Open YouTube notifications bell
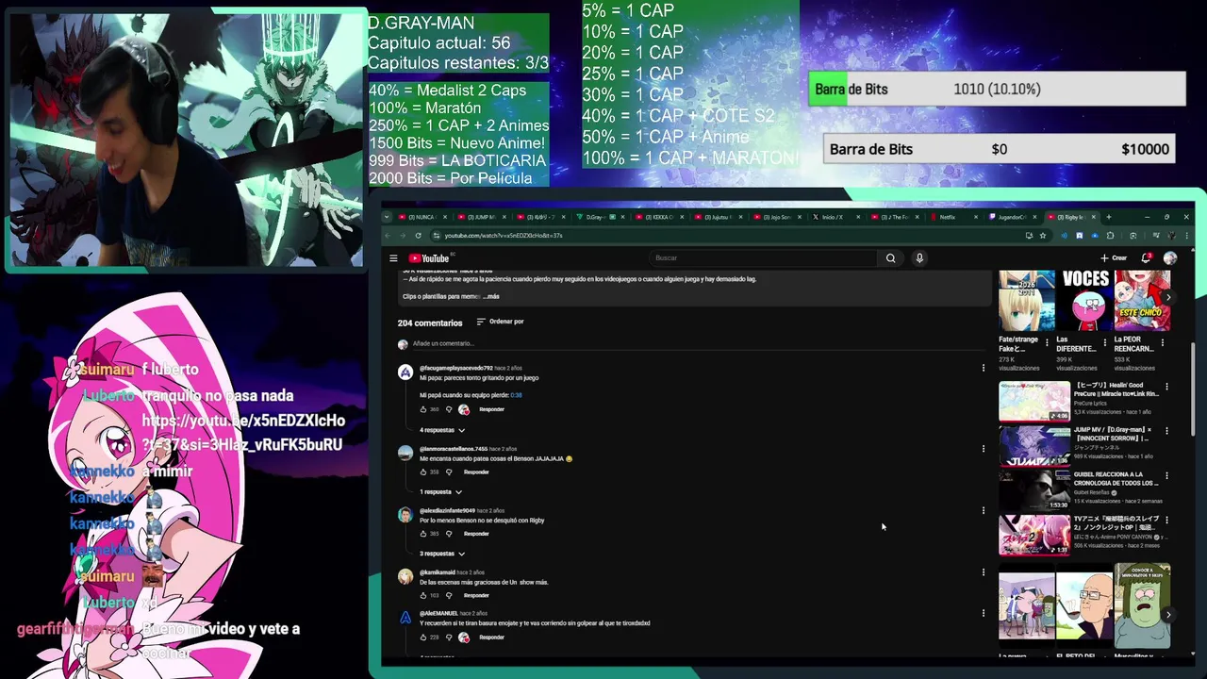1207x679 pixels. (x=1146, y=257)
